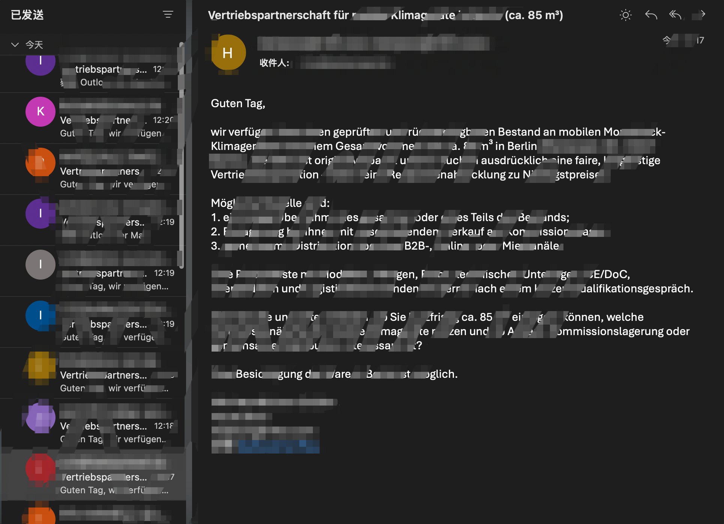Screen dimensions: 724x524
Task: Click the reply-all double arrow icon
Action: [675, 15]
